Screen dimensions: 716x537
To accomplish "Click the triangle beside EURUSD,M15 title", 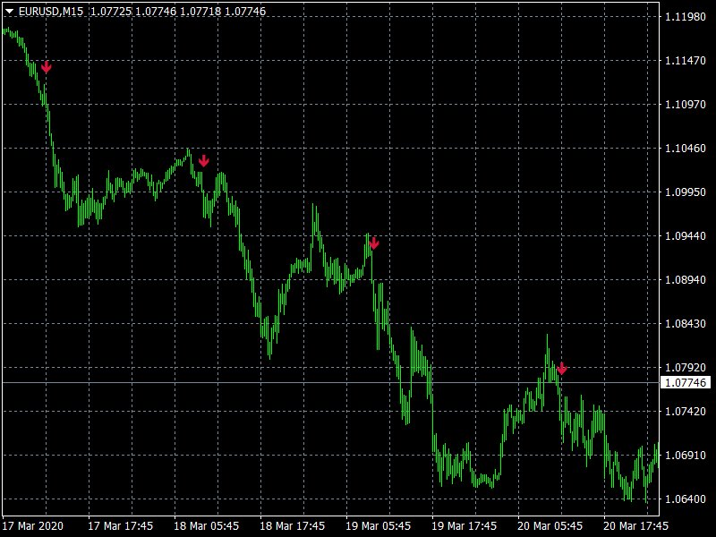I will (x=10, y=11).
